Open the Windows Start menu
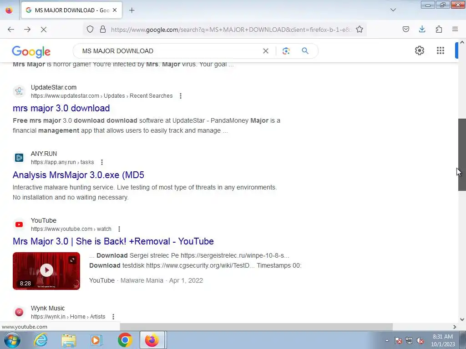 point(12,340)
